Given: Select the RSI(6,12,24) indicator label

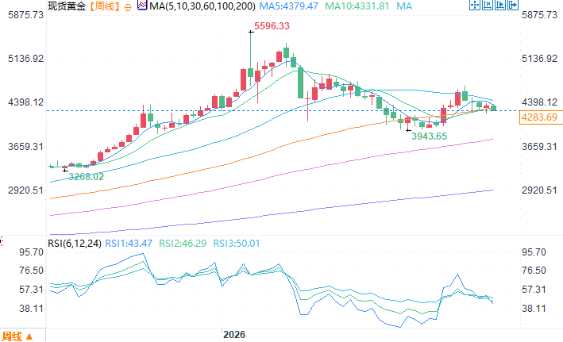Looking at the screenshot, I should pos(75,244).
